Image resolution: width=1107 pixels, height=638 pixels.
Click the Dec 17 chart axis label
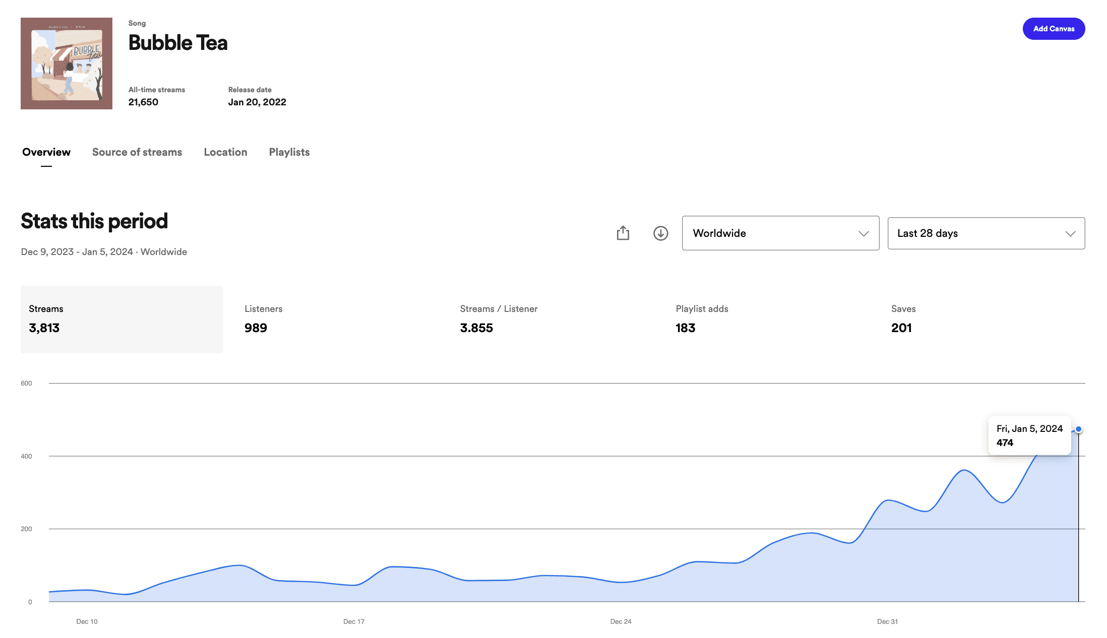[x=354, y=621]
